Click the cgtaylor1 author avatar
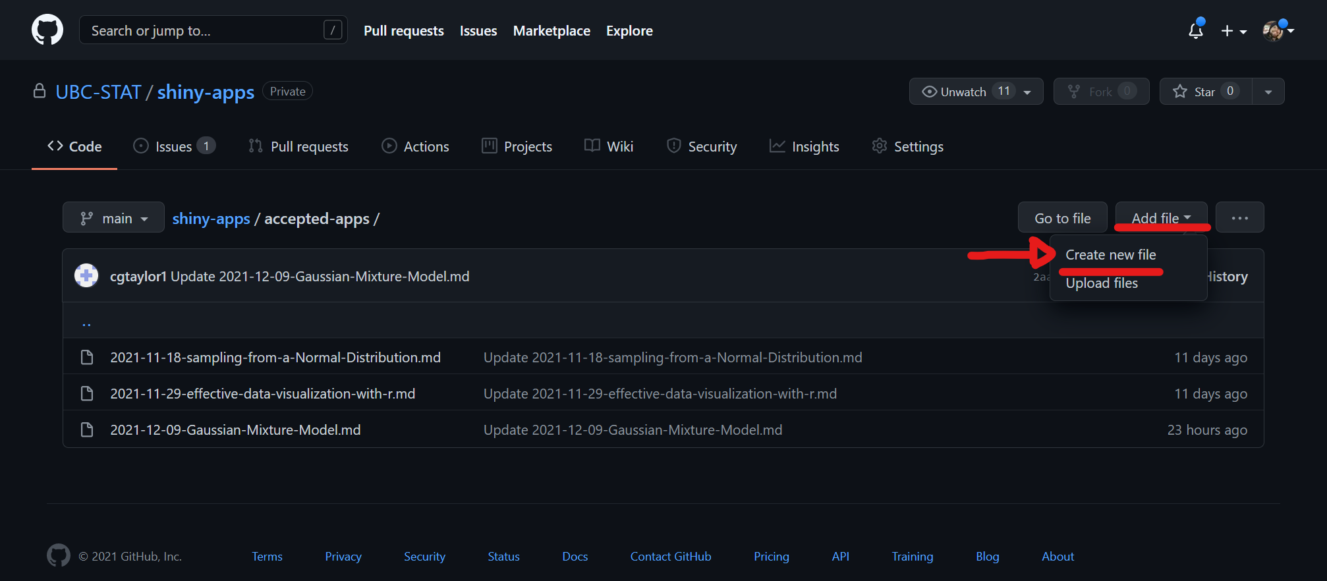This screenshot has width=1327, height=581. coord(86,275)
